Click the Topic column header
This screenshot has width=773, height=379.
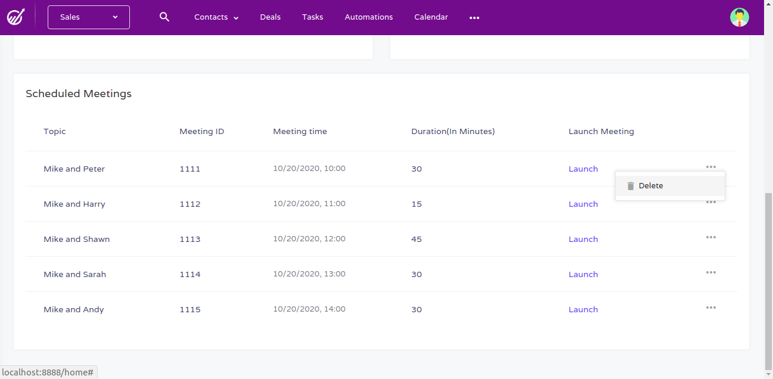coord(55,131)
